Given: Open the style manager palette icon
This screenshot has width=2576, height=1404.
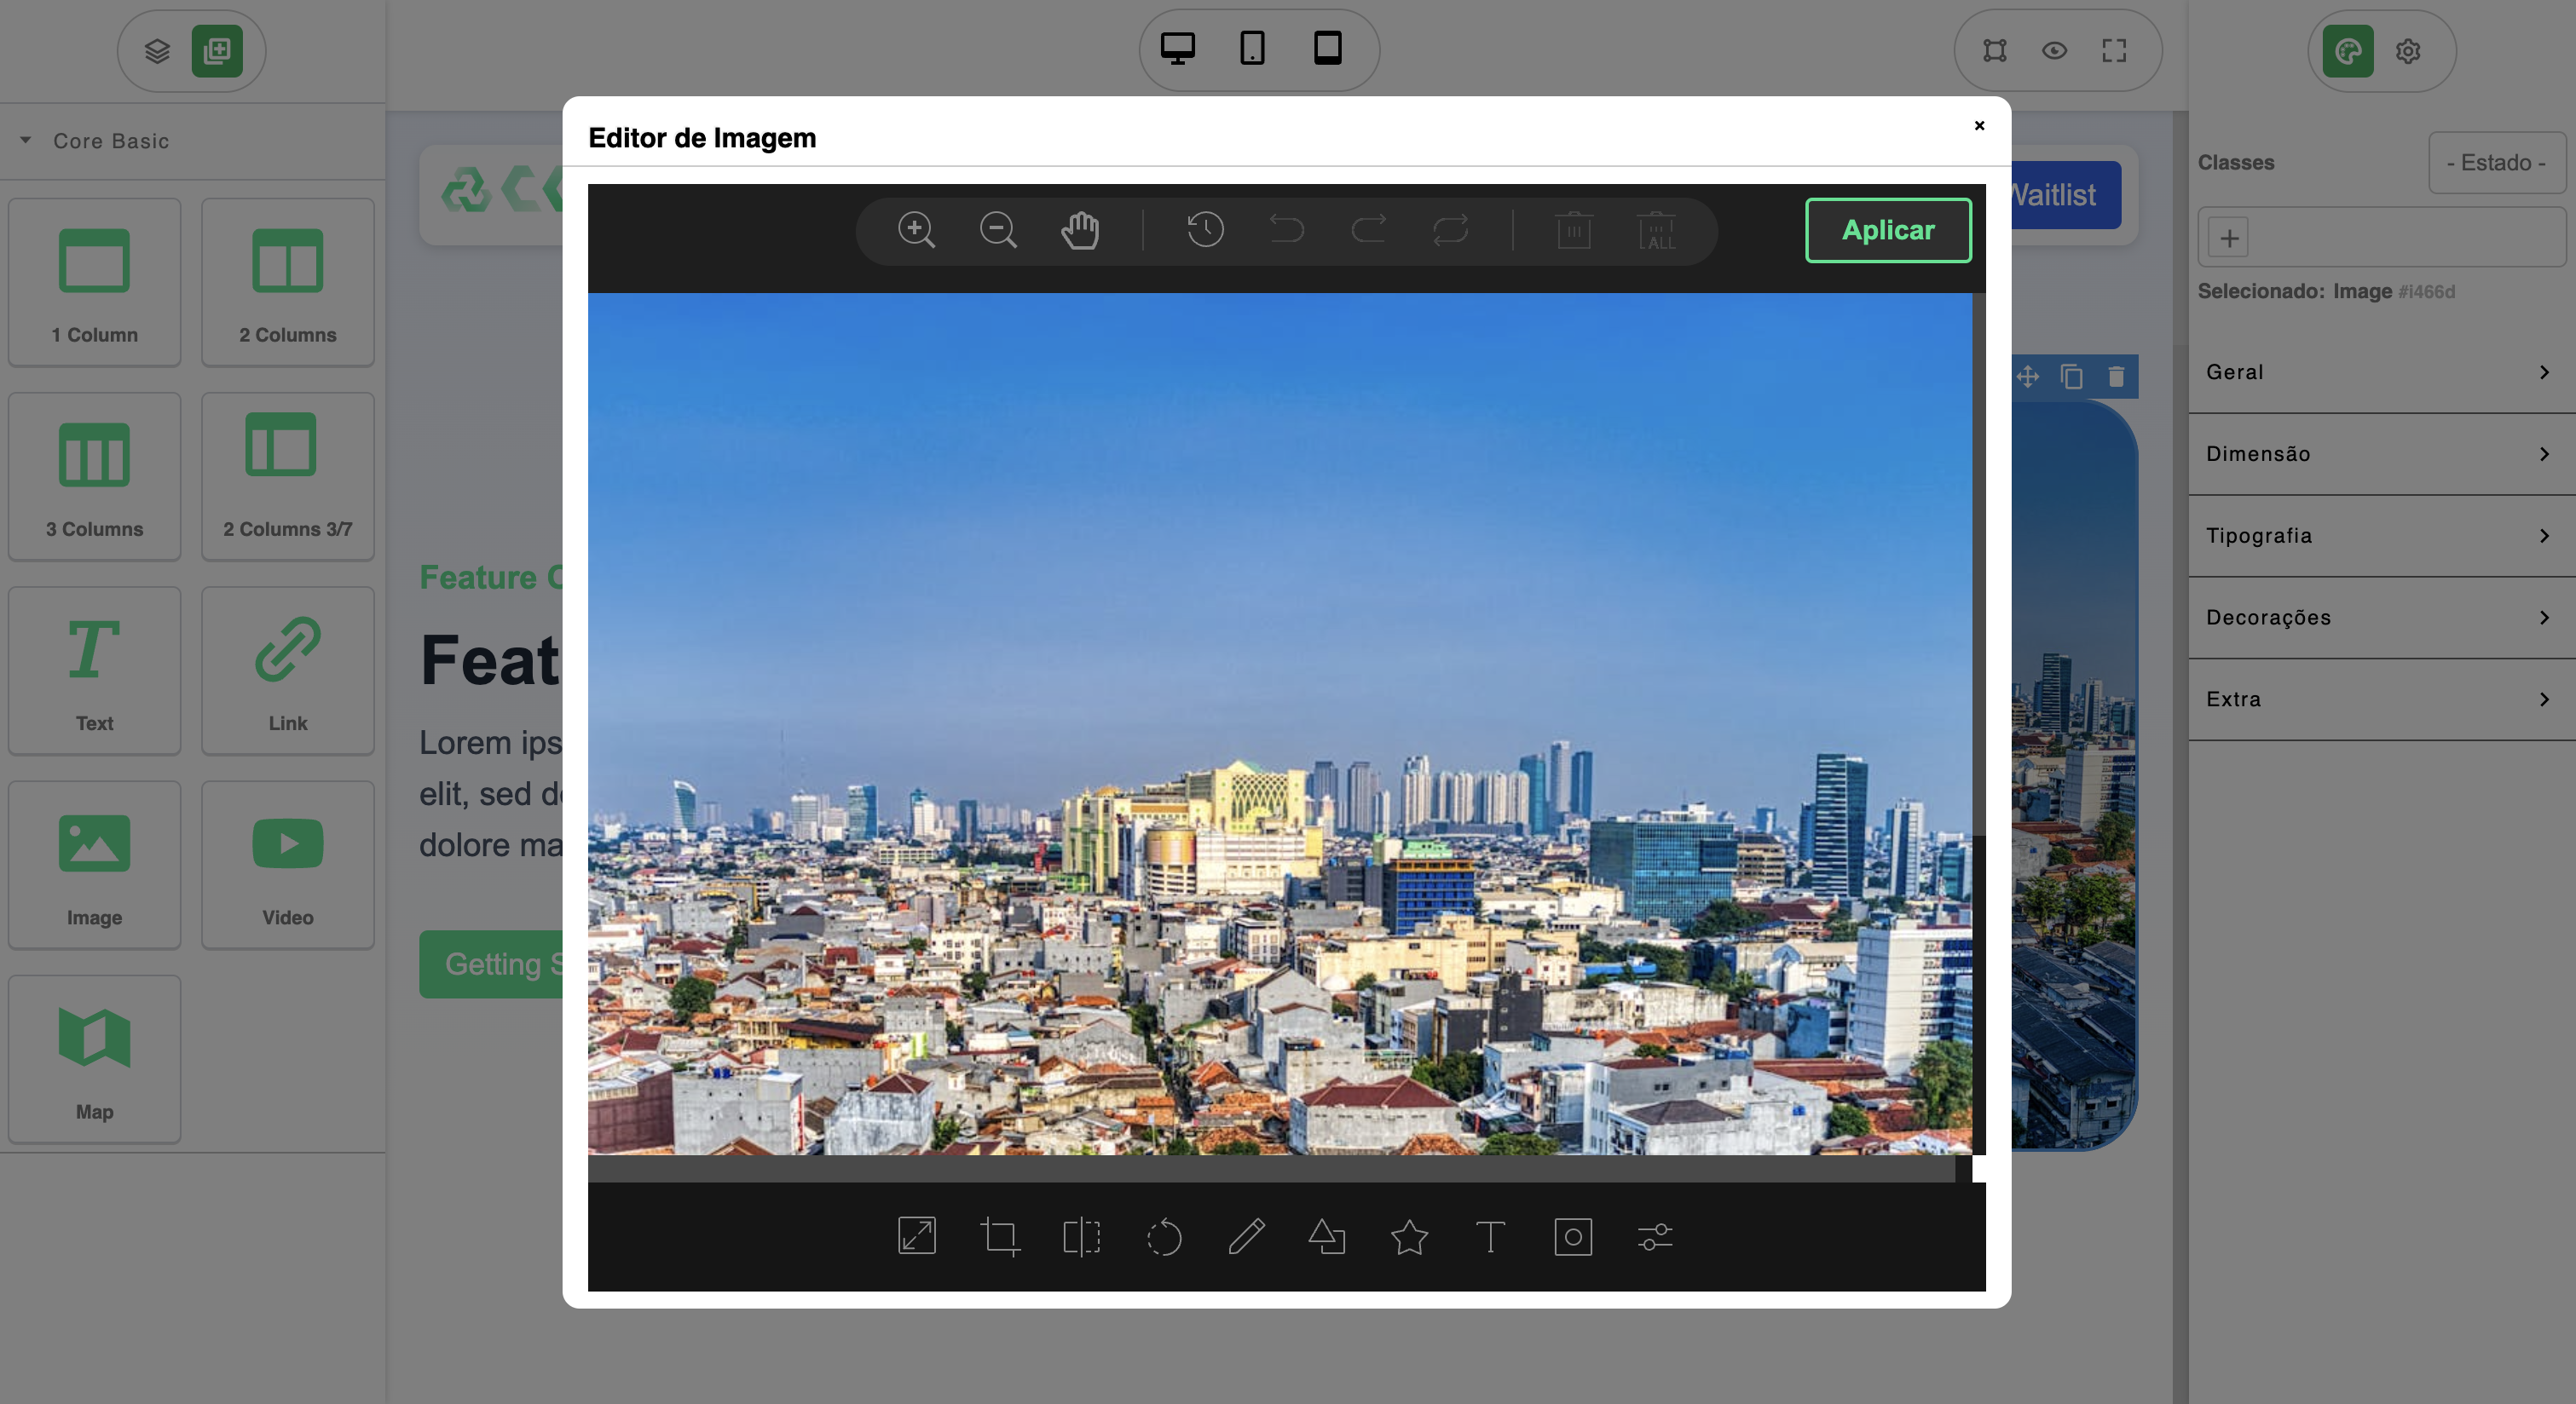Looking at the screenshot, I should (x=2348, y=51).
